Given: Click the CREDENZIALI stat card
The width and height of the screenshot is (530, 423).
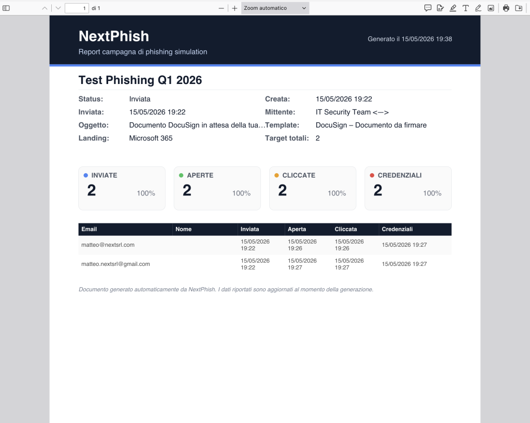Looking at the screenshot, I should tap(408, 188).
